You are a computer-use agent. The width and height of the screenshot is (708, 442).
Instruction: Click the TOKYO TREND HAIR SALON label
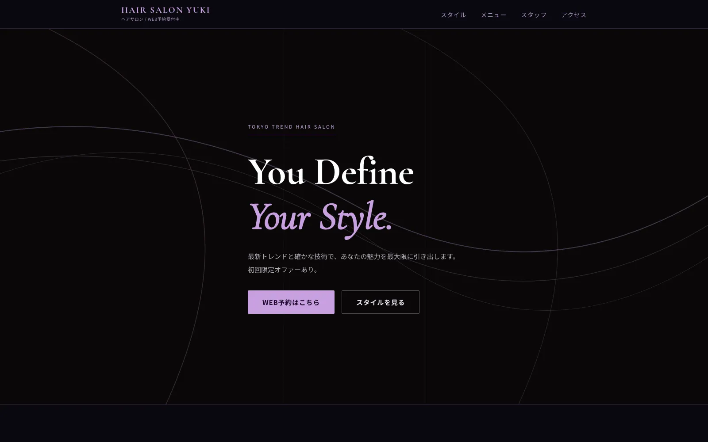point(292,127)
